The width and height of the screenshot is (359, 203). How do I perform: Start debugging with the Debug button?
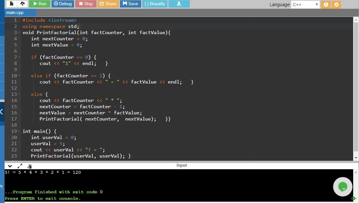click(63, 4)
